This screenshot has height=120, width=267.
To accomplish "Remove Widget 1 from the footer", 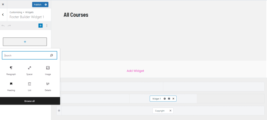I will click(x=173, y=99).
